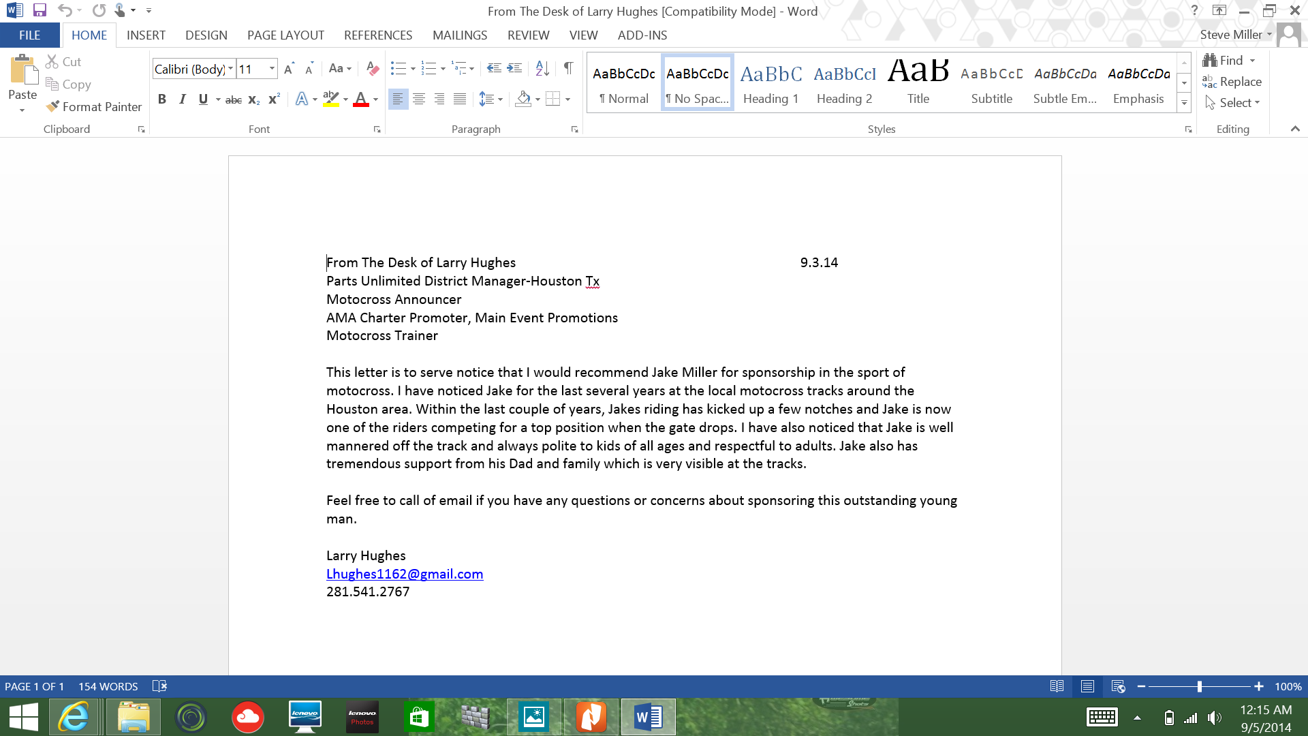
Task: Click the zoom slider handle
Action: [1199, 686]
